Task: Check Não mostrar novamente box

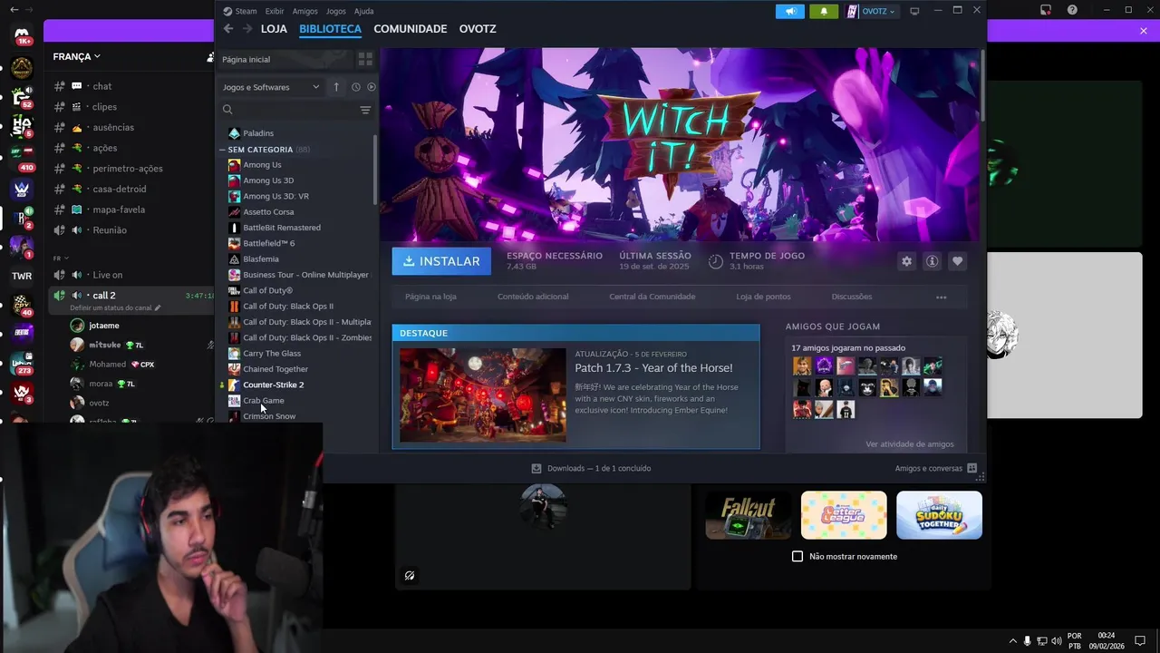Action: point(797,556)
